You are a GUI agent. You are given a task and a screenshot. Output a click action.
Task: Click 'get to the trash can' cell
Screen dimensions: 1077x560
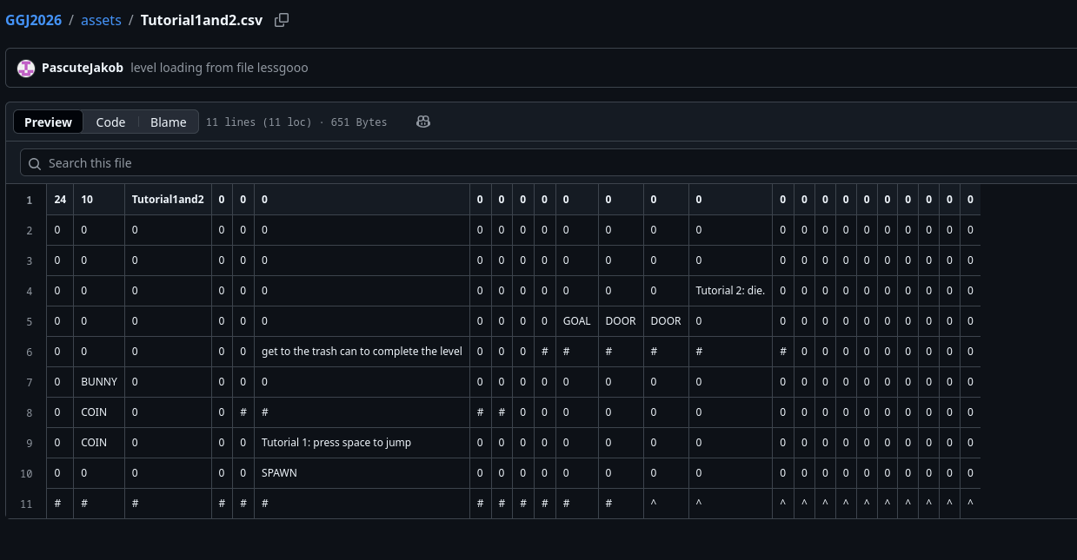click(362, 352)
